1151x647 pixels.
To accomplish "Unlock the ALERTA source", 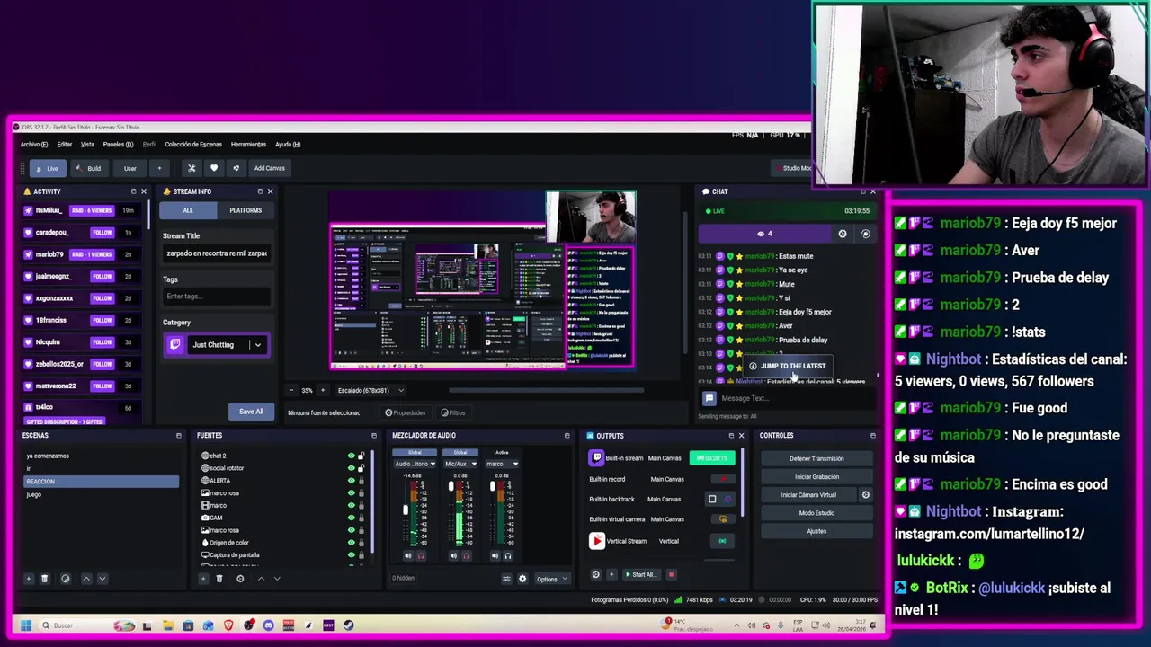I will 361,481.
